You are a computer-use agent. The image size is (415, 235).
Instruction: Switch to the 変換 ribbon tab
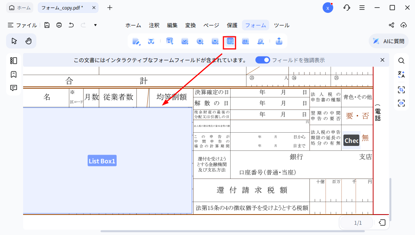(x=190, y=25)
